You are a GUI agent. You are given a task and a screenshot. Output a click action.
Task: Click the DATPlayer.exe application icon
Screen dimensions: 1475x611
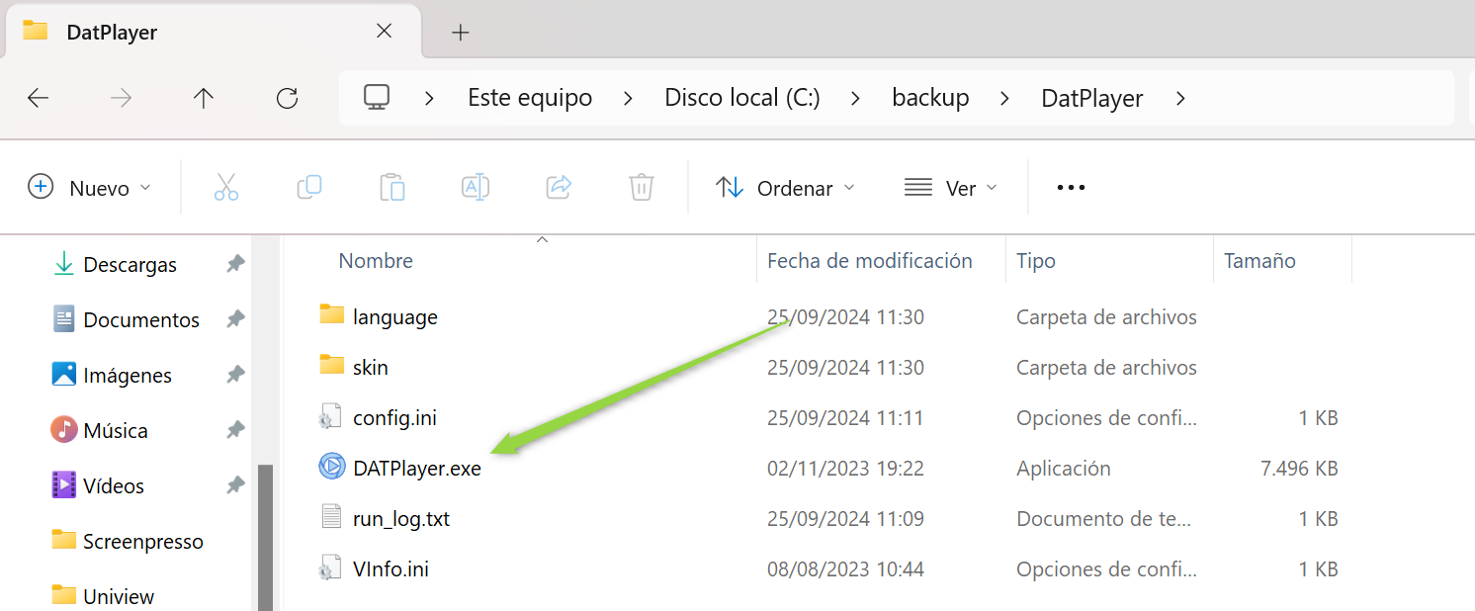[x=331, y=467]
